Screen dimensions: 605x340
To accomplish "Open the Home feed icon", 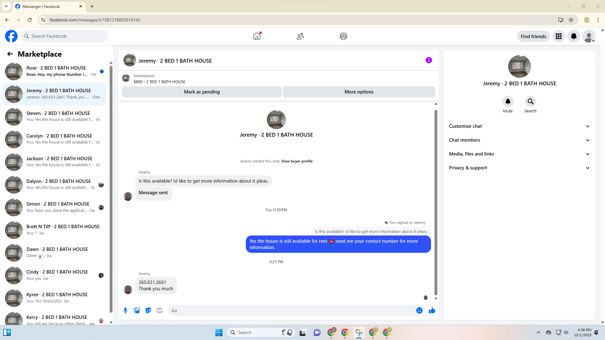I will (257, 36).
